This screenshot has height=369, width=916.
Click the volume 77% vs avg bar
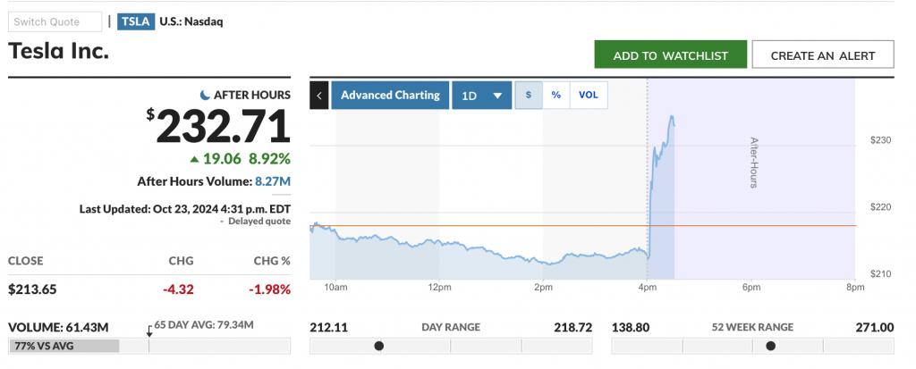[64, 346]
